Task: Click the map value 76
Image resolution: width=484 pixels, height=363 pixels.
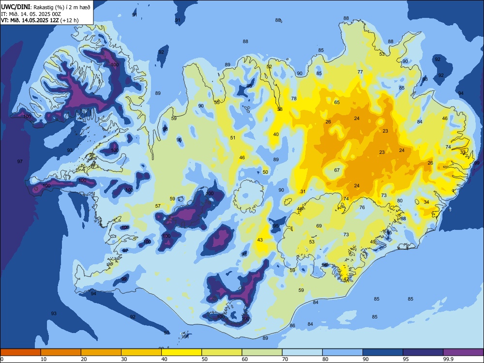Action: (x=362, y=208)
